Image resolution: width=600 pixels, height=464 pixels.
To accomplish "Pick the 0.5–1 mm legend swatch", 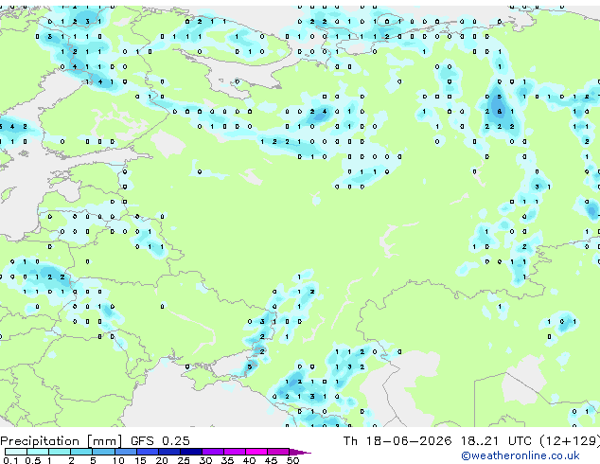I will pyautogui.click(x=38, y=452).
